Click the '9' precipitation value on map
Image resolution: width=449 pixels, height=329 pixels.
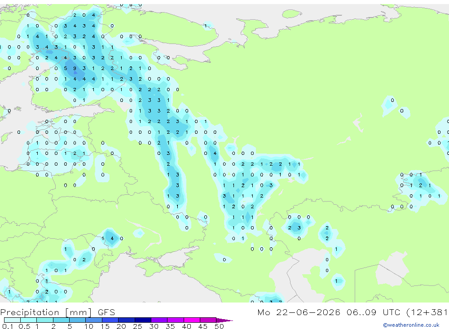[x=75, y=68]
